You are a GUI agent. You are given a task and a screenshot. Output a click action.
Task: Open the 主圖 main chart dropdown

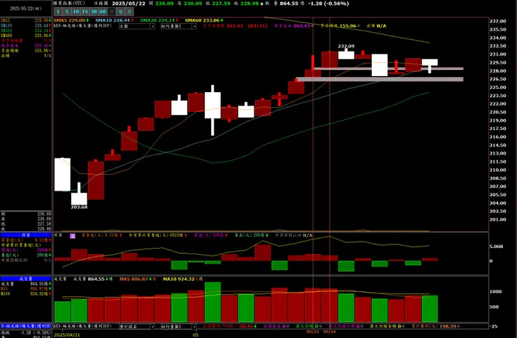tap(137, 26)
